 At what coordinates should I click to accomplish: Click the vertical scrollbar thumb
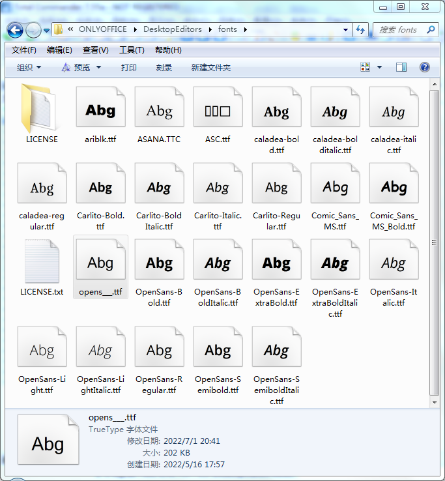click(x=434, y=242)
